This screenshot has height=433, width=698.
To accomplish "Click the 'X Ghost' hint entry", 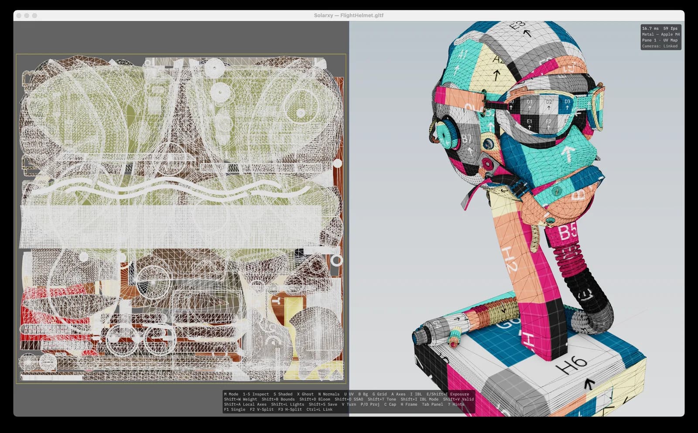I will pyautogui.click(x=305, y=394).
